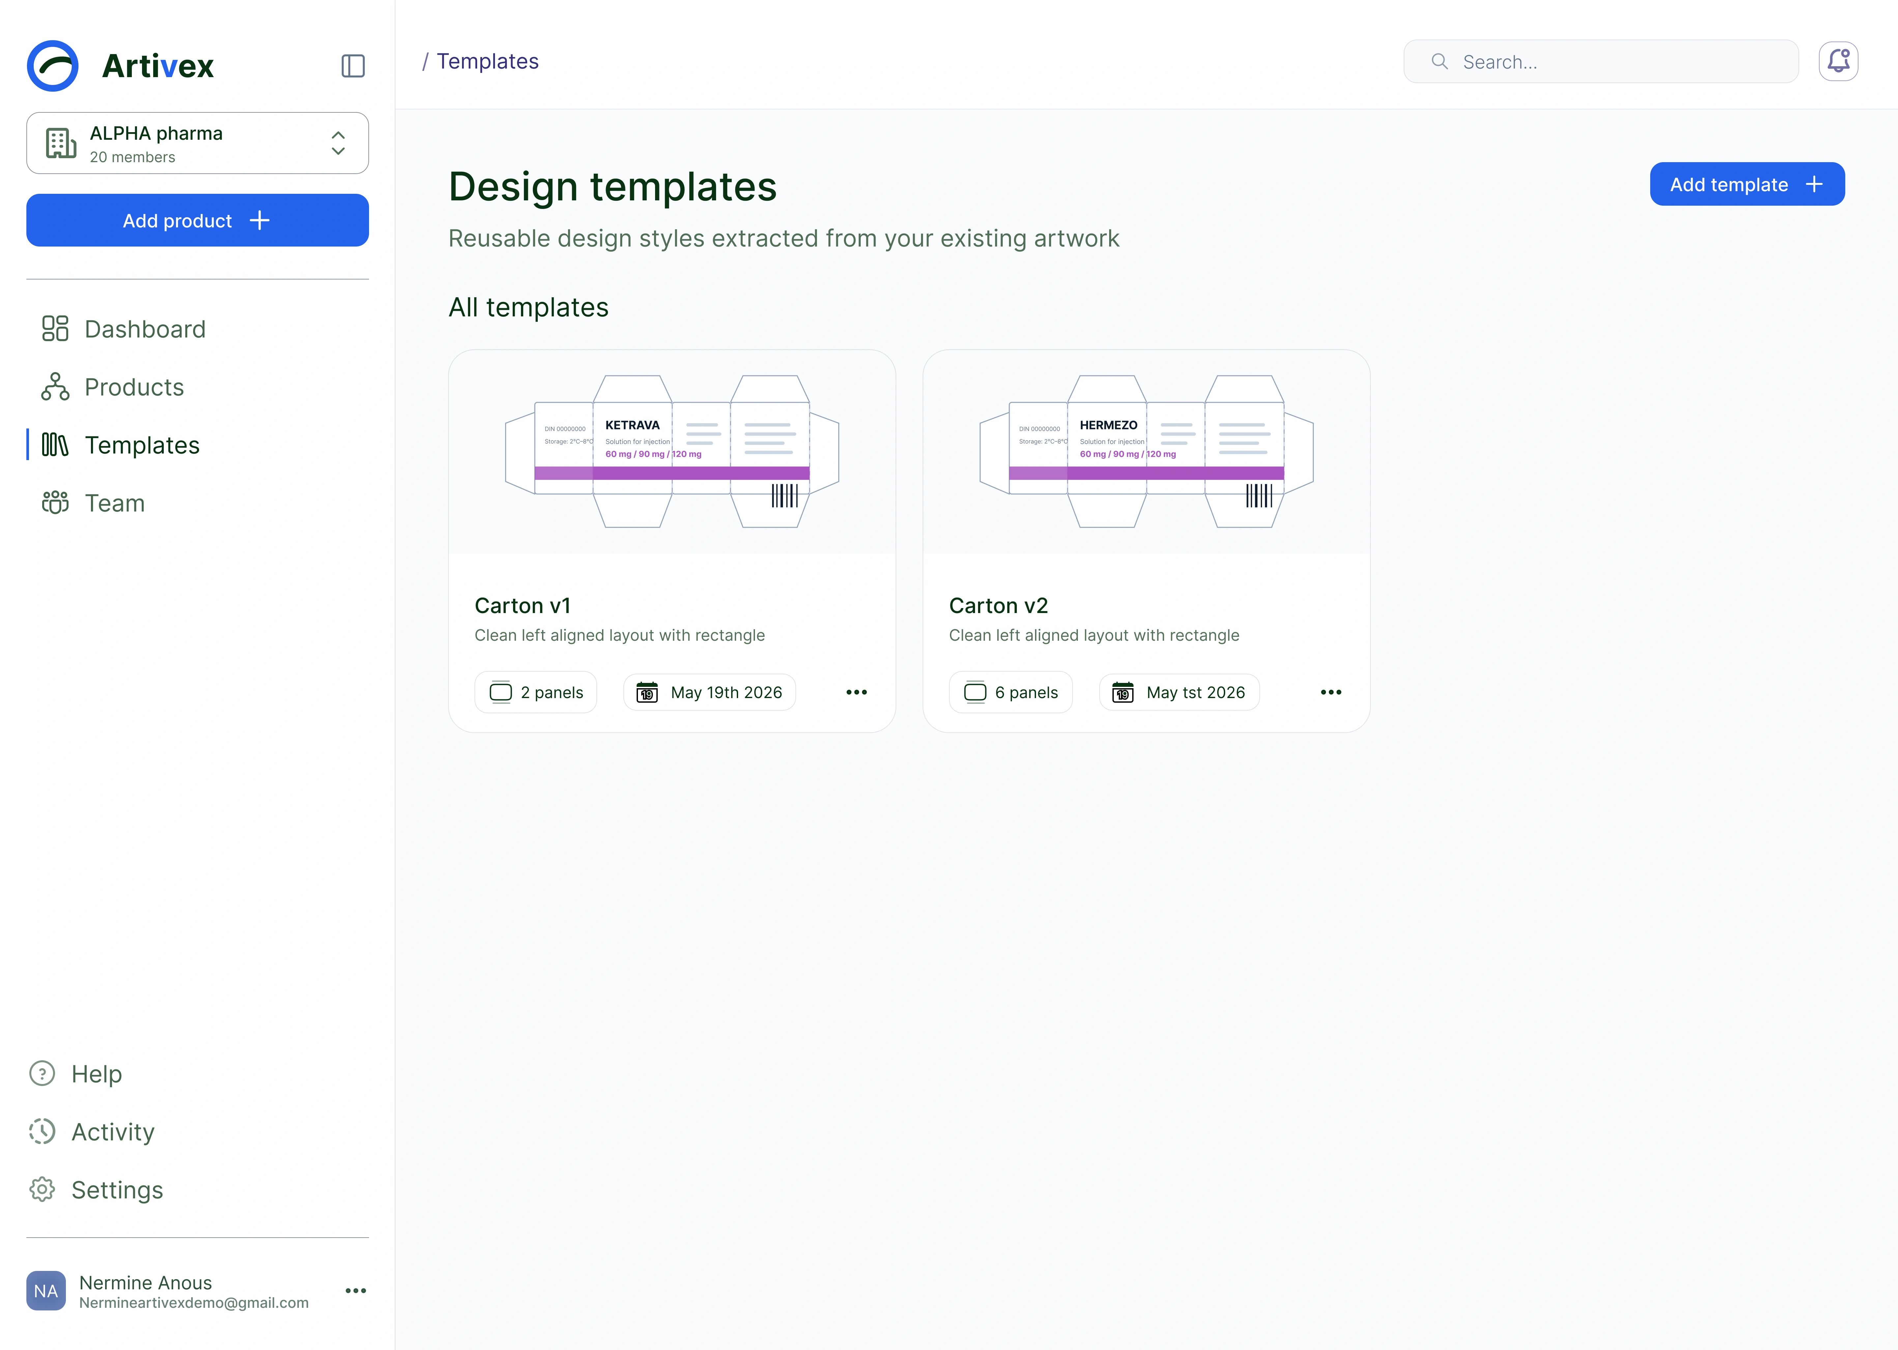Expand the ALPHA pharma organization switcher chevrons
The width and height of the screenshot is (1898, 1350).
[x=338, y=143]
